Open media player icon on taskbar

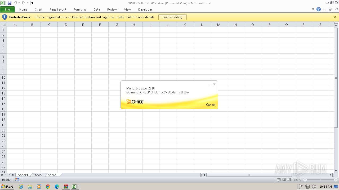tap(39, 187)
